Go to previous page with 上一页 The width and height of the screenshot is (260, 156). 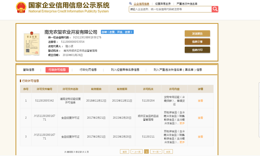coord(137,152)
